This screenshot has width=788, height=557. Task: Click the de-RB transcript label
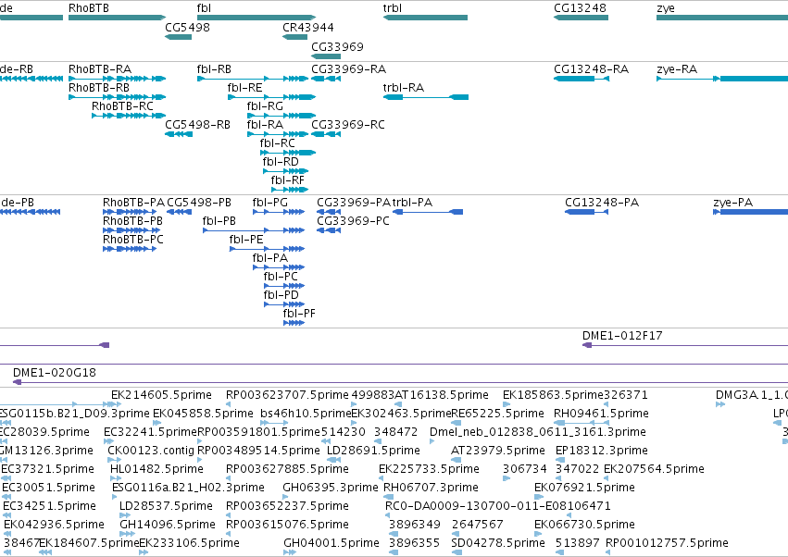17,69
